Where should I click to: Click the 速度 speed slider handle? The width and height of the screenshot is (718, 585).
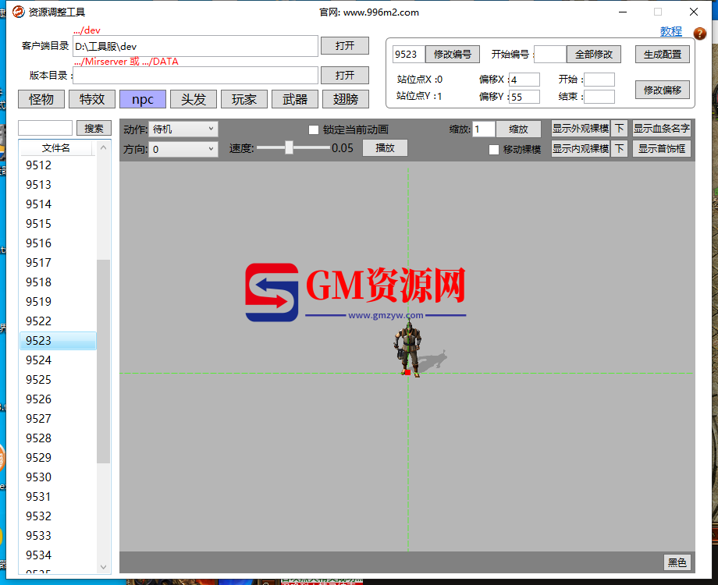289,147
